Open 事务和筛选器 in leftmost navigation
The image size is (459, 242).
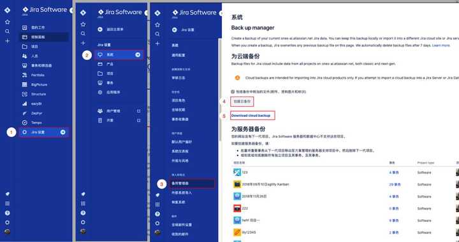(x=41, y=65)
